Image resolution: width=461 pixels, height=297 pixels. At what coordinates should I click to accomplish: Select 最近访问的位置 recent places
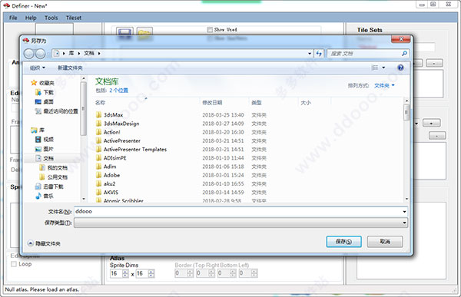(x=56, y=111)
